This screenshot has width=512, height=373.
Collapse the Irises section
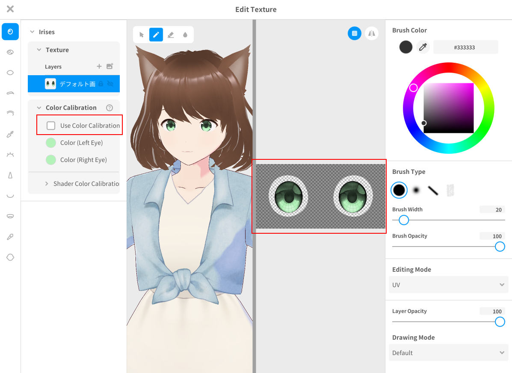coord(32,32)
